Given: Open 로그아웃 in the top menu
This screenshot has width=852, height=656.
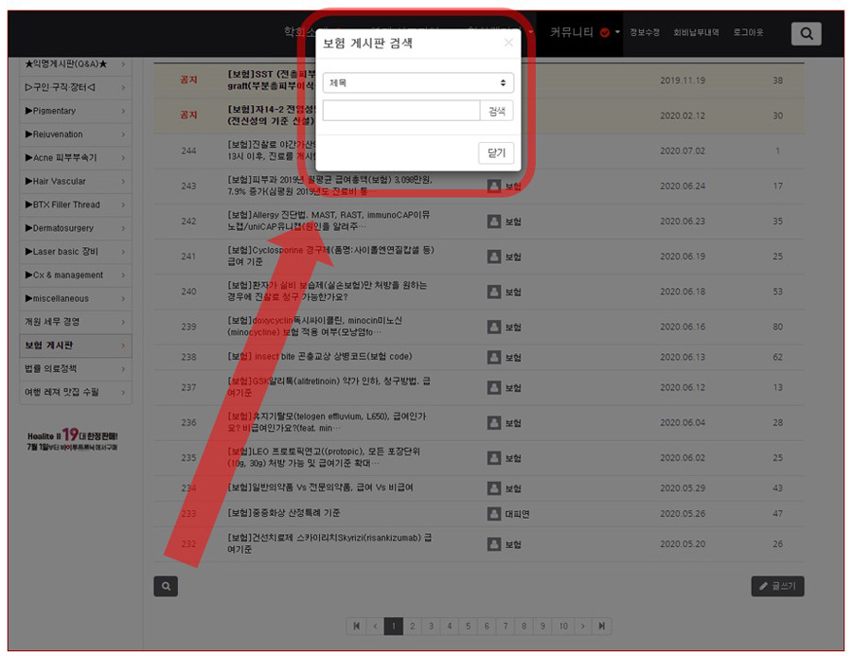Looking at the screenshot, I should 748,32.
